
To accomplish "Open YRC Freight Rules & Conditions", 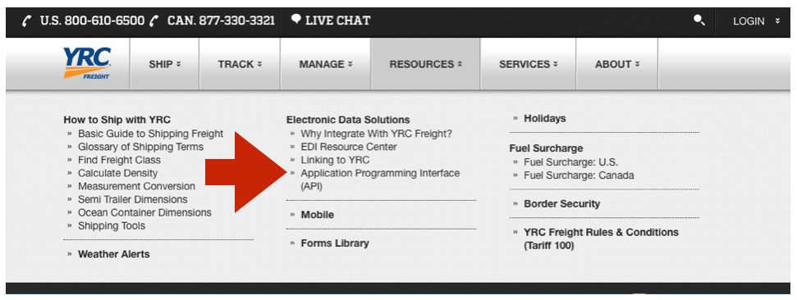I will 602,239.
